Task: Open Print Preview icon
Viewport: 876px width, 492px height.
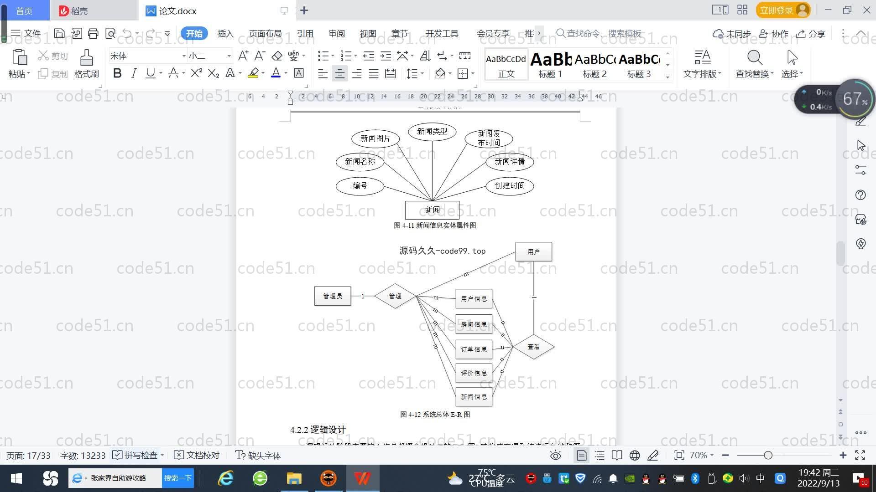Action: pyautogui.click(x=110, y=33)
